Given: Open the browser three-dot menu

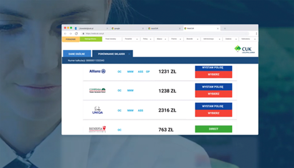Looking at the screenshot, I should [x=256, y=34].
